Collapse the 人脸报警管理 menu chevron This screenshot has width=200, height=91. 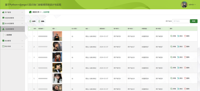click(22, 29)
